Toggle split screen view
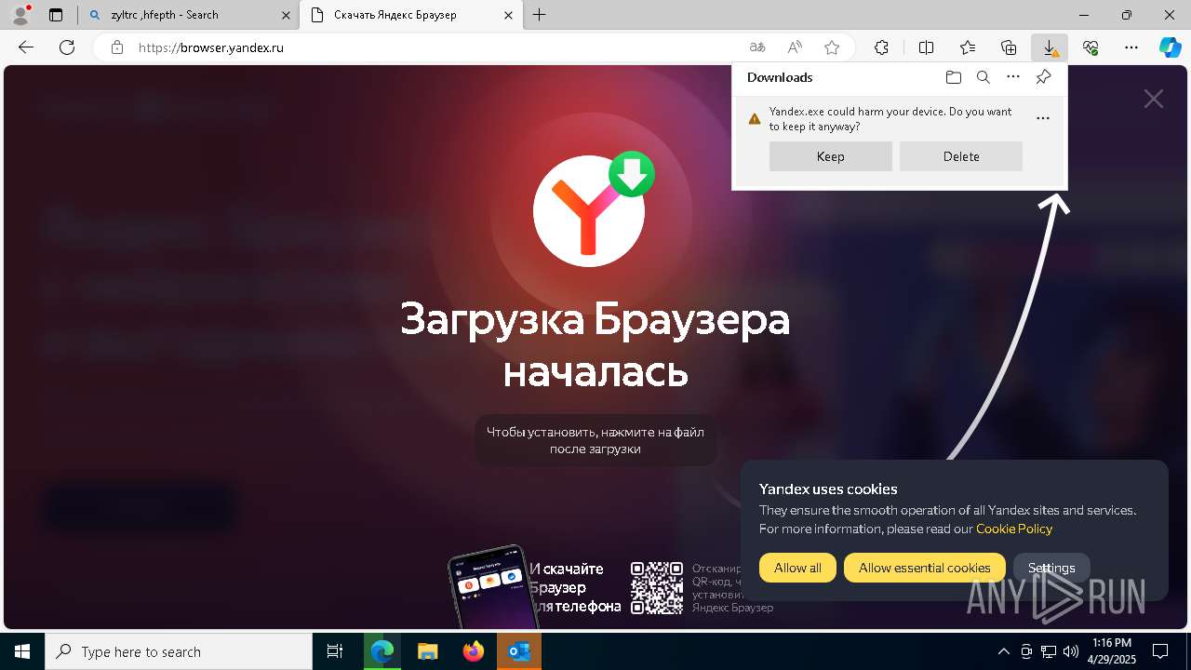This screenshot has height=670, width=1191. 927,47
